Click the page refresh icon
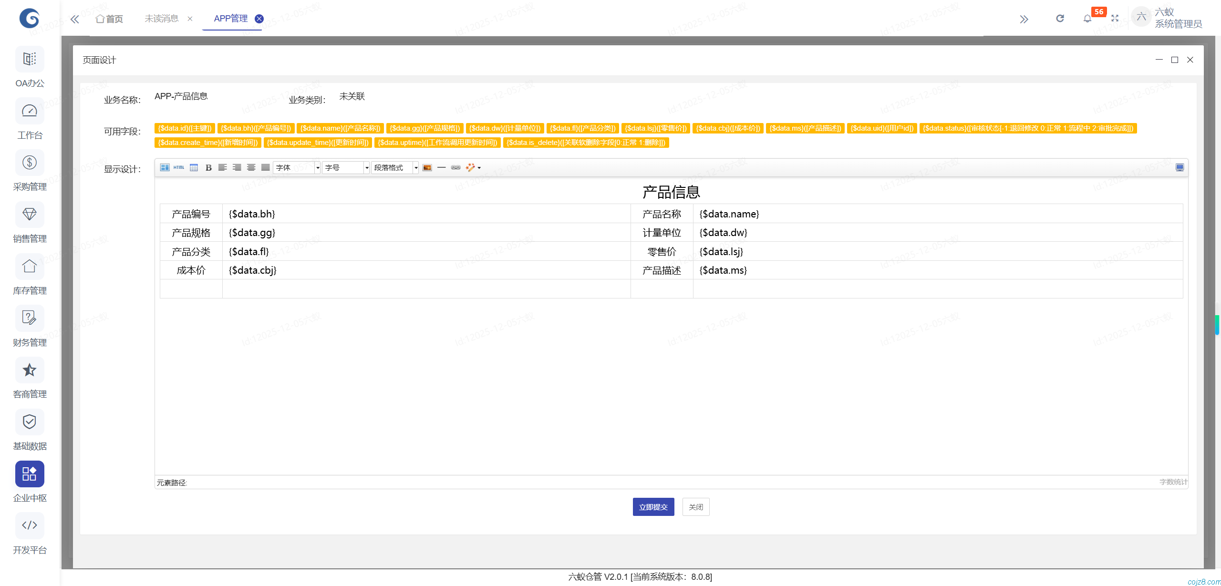The height and width of the screenshot is (586, 1221). [x=1060, y=19]
